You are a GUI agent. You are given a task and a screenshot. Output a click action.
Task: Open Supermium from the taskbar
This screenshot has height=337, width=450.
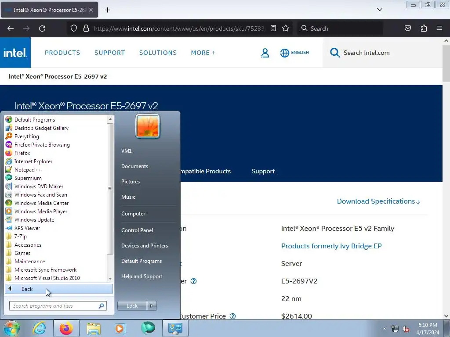(x=148, y=328)
